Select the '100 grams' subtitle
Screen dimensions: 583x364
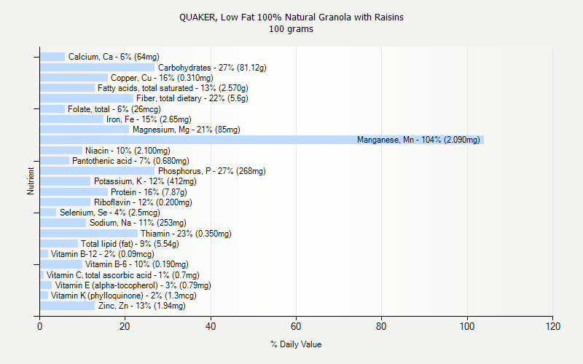pyautogui.click(x=291, y=29)
